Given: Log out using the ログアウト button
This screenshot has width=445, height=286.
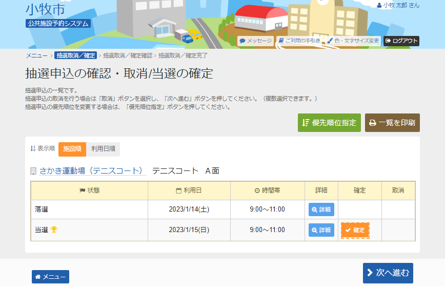Looking at the screenshot, I should [x=401, y=41].
